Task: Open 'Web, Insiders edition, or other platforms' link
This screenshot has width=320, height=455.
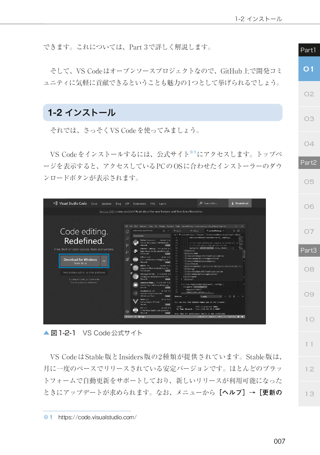Action: (x=84, y=272)
